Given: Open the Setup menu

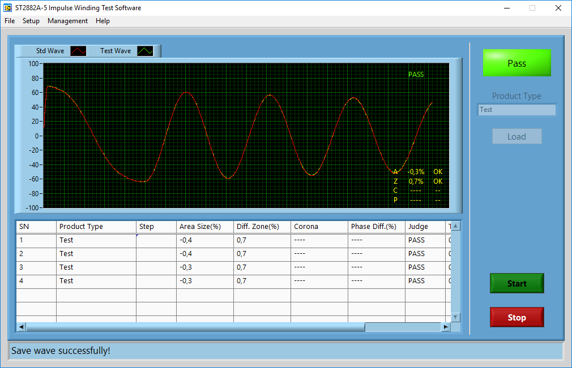Looking at the screenshot, I should coord(31,21).
